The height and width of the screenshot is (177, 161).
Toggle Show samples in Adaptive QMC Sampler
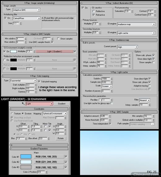[x=58, y=39]
